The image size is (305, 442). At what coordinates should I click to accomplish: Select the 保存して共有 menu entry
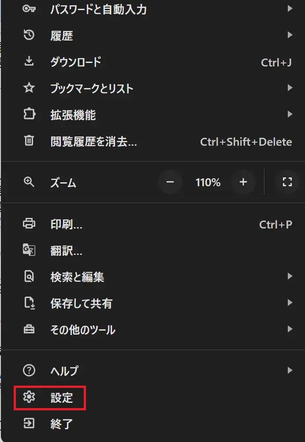point(82,303)
